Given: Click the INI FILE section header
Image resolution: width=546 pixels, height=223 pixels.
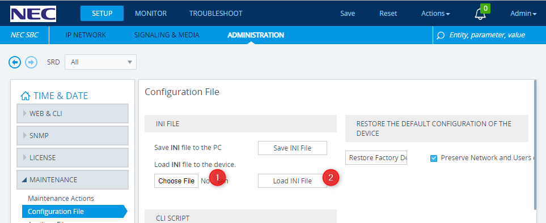Looking at the screenshot, I should [240, 123].
